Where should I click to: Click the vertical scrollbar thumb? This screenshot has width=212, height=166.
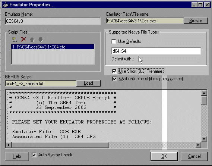pyautogui.click(x=204, y=100)
